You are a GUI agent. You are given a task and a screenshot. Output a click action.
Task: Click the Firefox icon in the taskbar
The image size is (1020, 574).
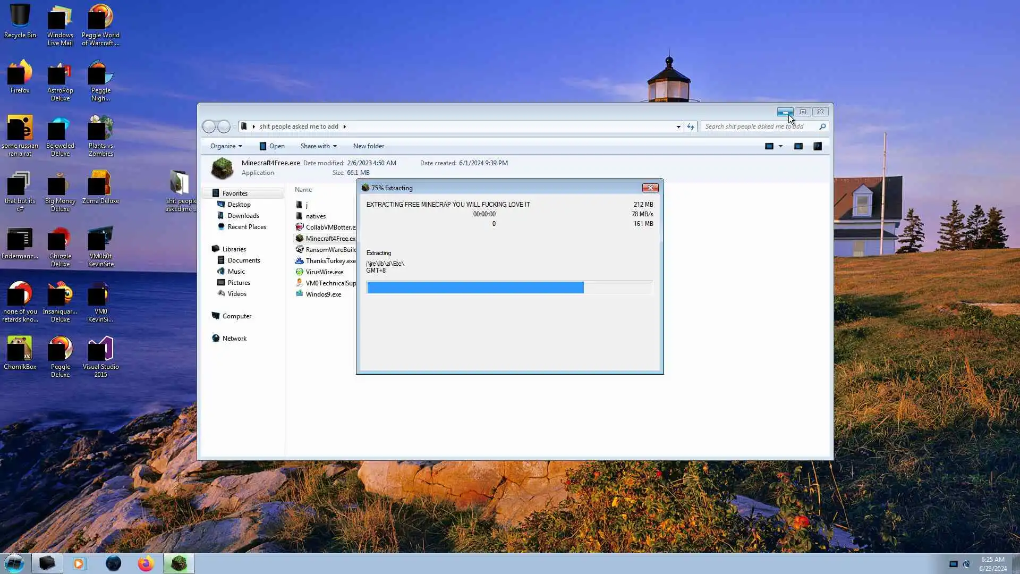click(146, 563)
